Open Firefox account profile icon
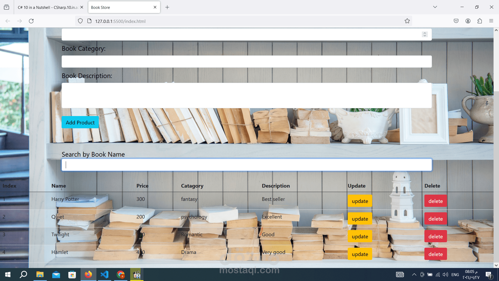Viewport: 499px width, 281px height. pyautogui.click(x=468, y=21)
